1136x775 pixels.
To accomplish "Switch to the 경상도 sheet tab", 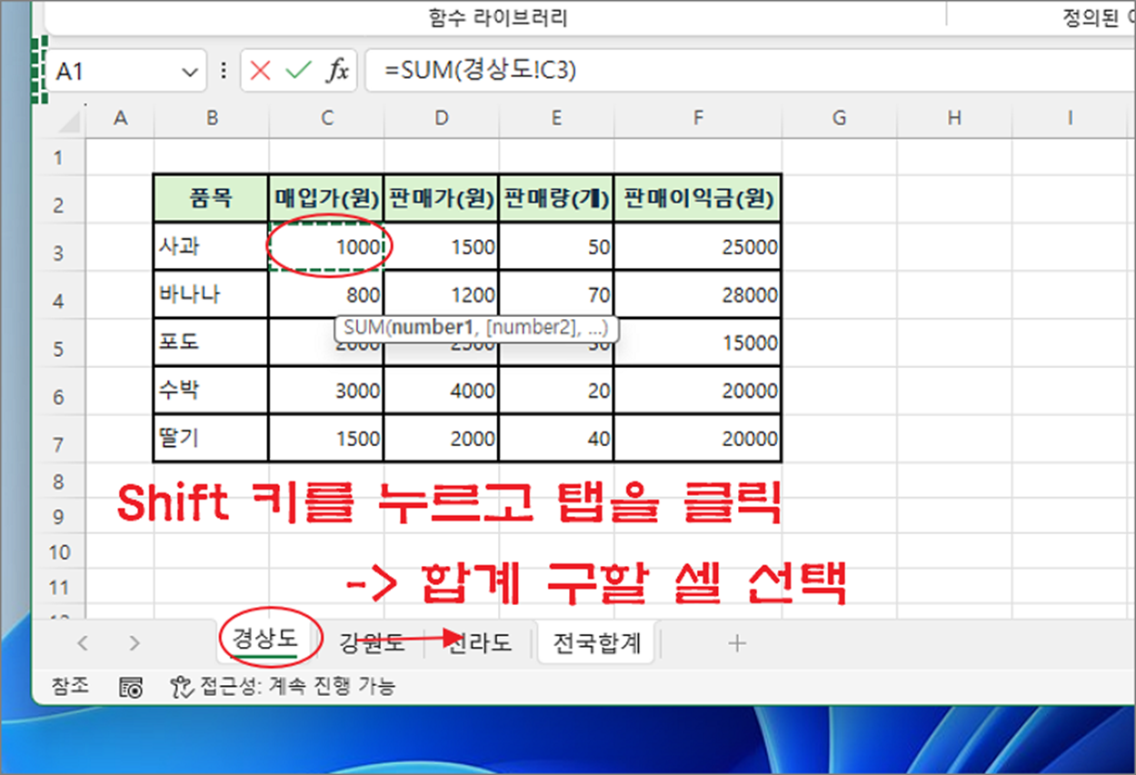I will click(264, 638).
